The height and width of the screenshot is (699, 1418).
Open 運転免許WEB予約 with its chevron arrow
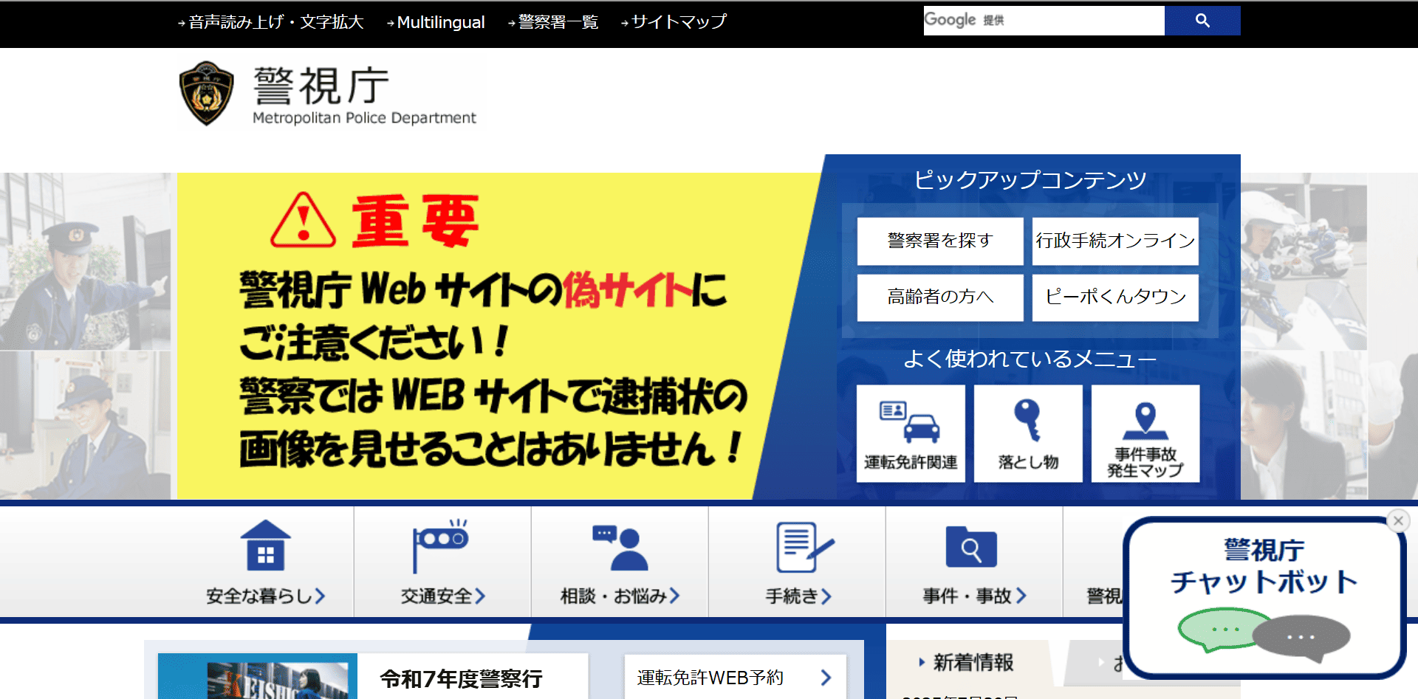[x=825, y=677]
